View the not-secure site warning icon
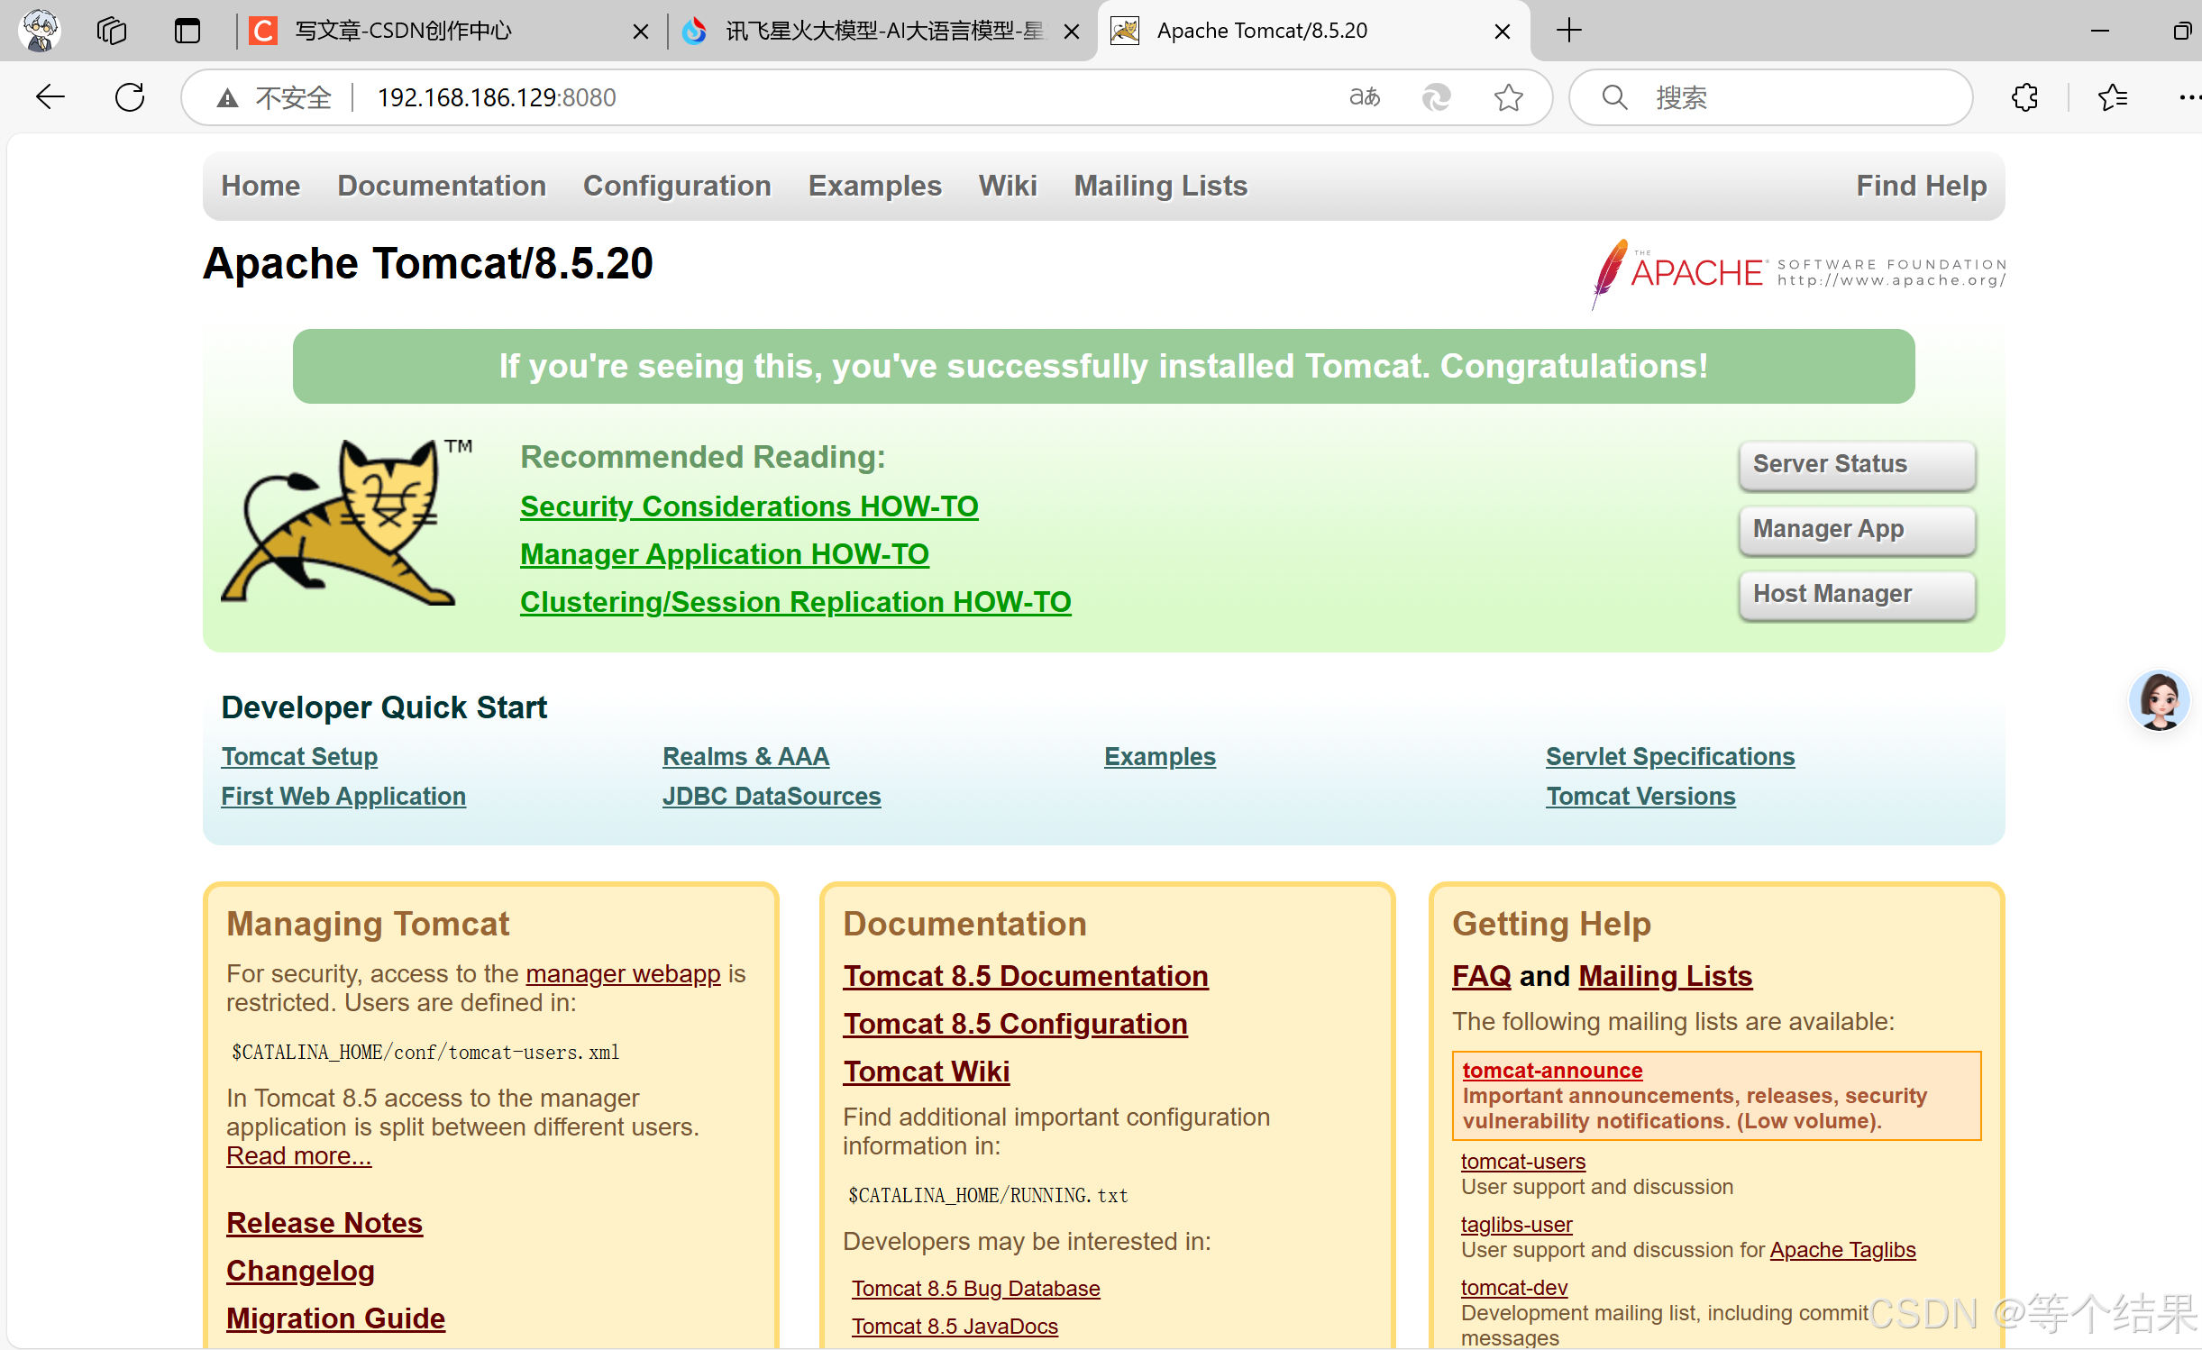 click(227, 97)
